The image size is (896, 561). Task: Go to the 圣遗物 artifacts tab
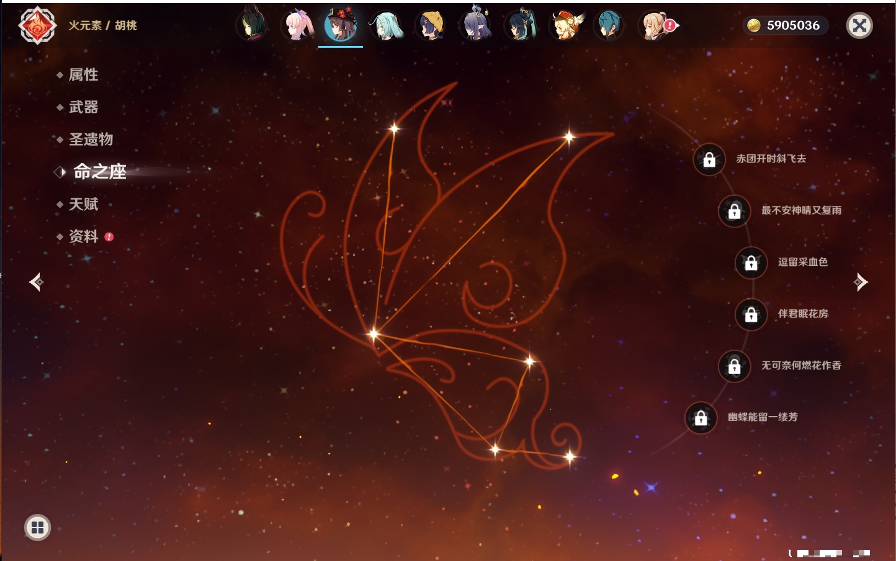click(x=91, y=139)
